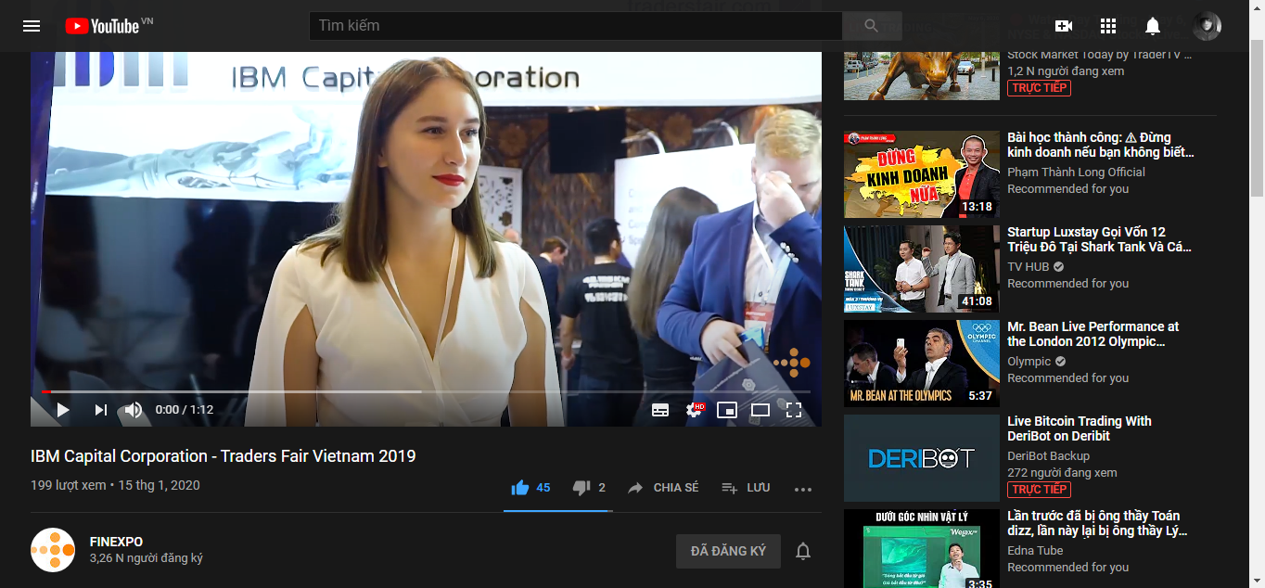Click Phạm Thành Long Official channel name
1265x588 pixels.
[1077, 173]
